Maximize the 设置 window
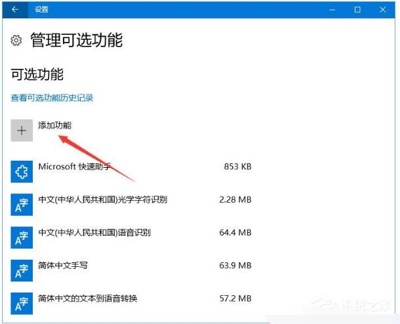The image size is (400, 324). point(357,10)
